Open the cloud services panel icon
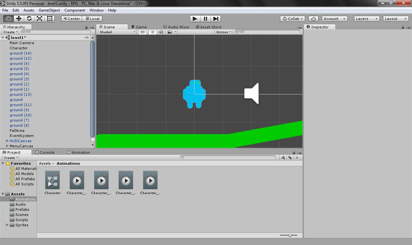 pyautogui.click(x=313, y=19)
